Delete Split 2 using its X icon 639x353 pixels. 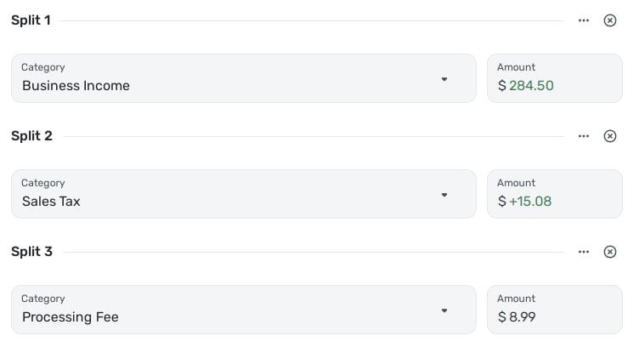[610, 136]
